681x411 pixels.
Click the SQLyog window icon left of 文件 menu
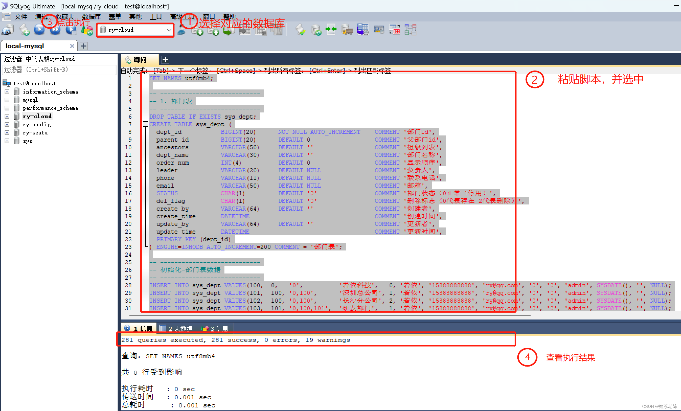[x=6, y=17]
